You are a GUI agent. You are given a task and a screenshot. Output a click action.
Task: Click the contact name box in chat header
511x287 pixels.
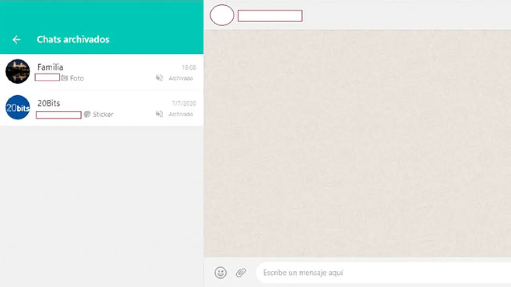(x=270, y=16)
